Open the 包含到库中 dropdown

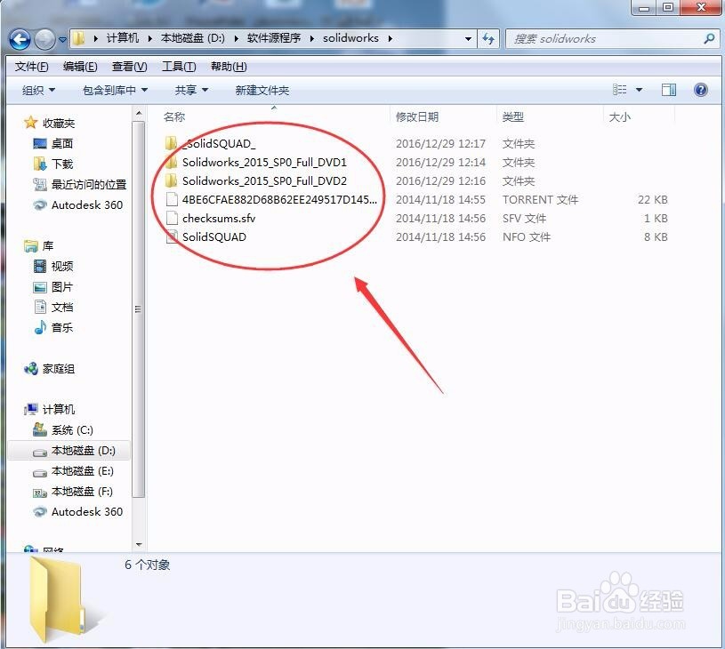pyautogui.click(x=115, y=90)
